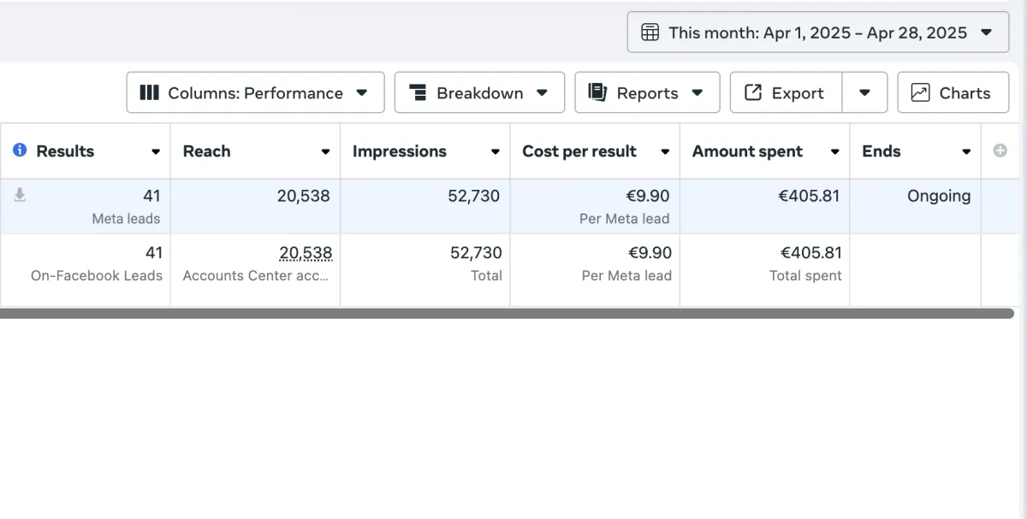Viewport: 1027px width, 519px height.
Task: Click the arrow next to Export
Action: click(x=864, y=92)
